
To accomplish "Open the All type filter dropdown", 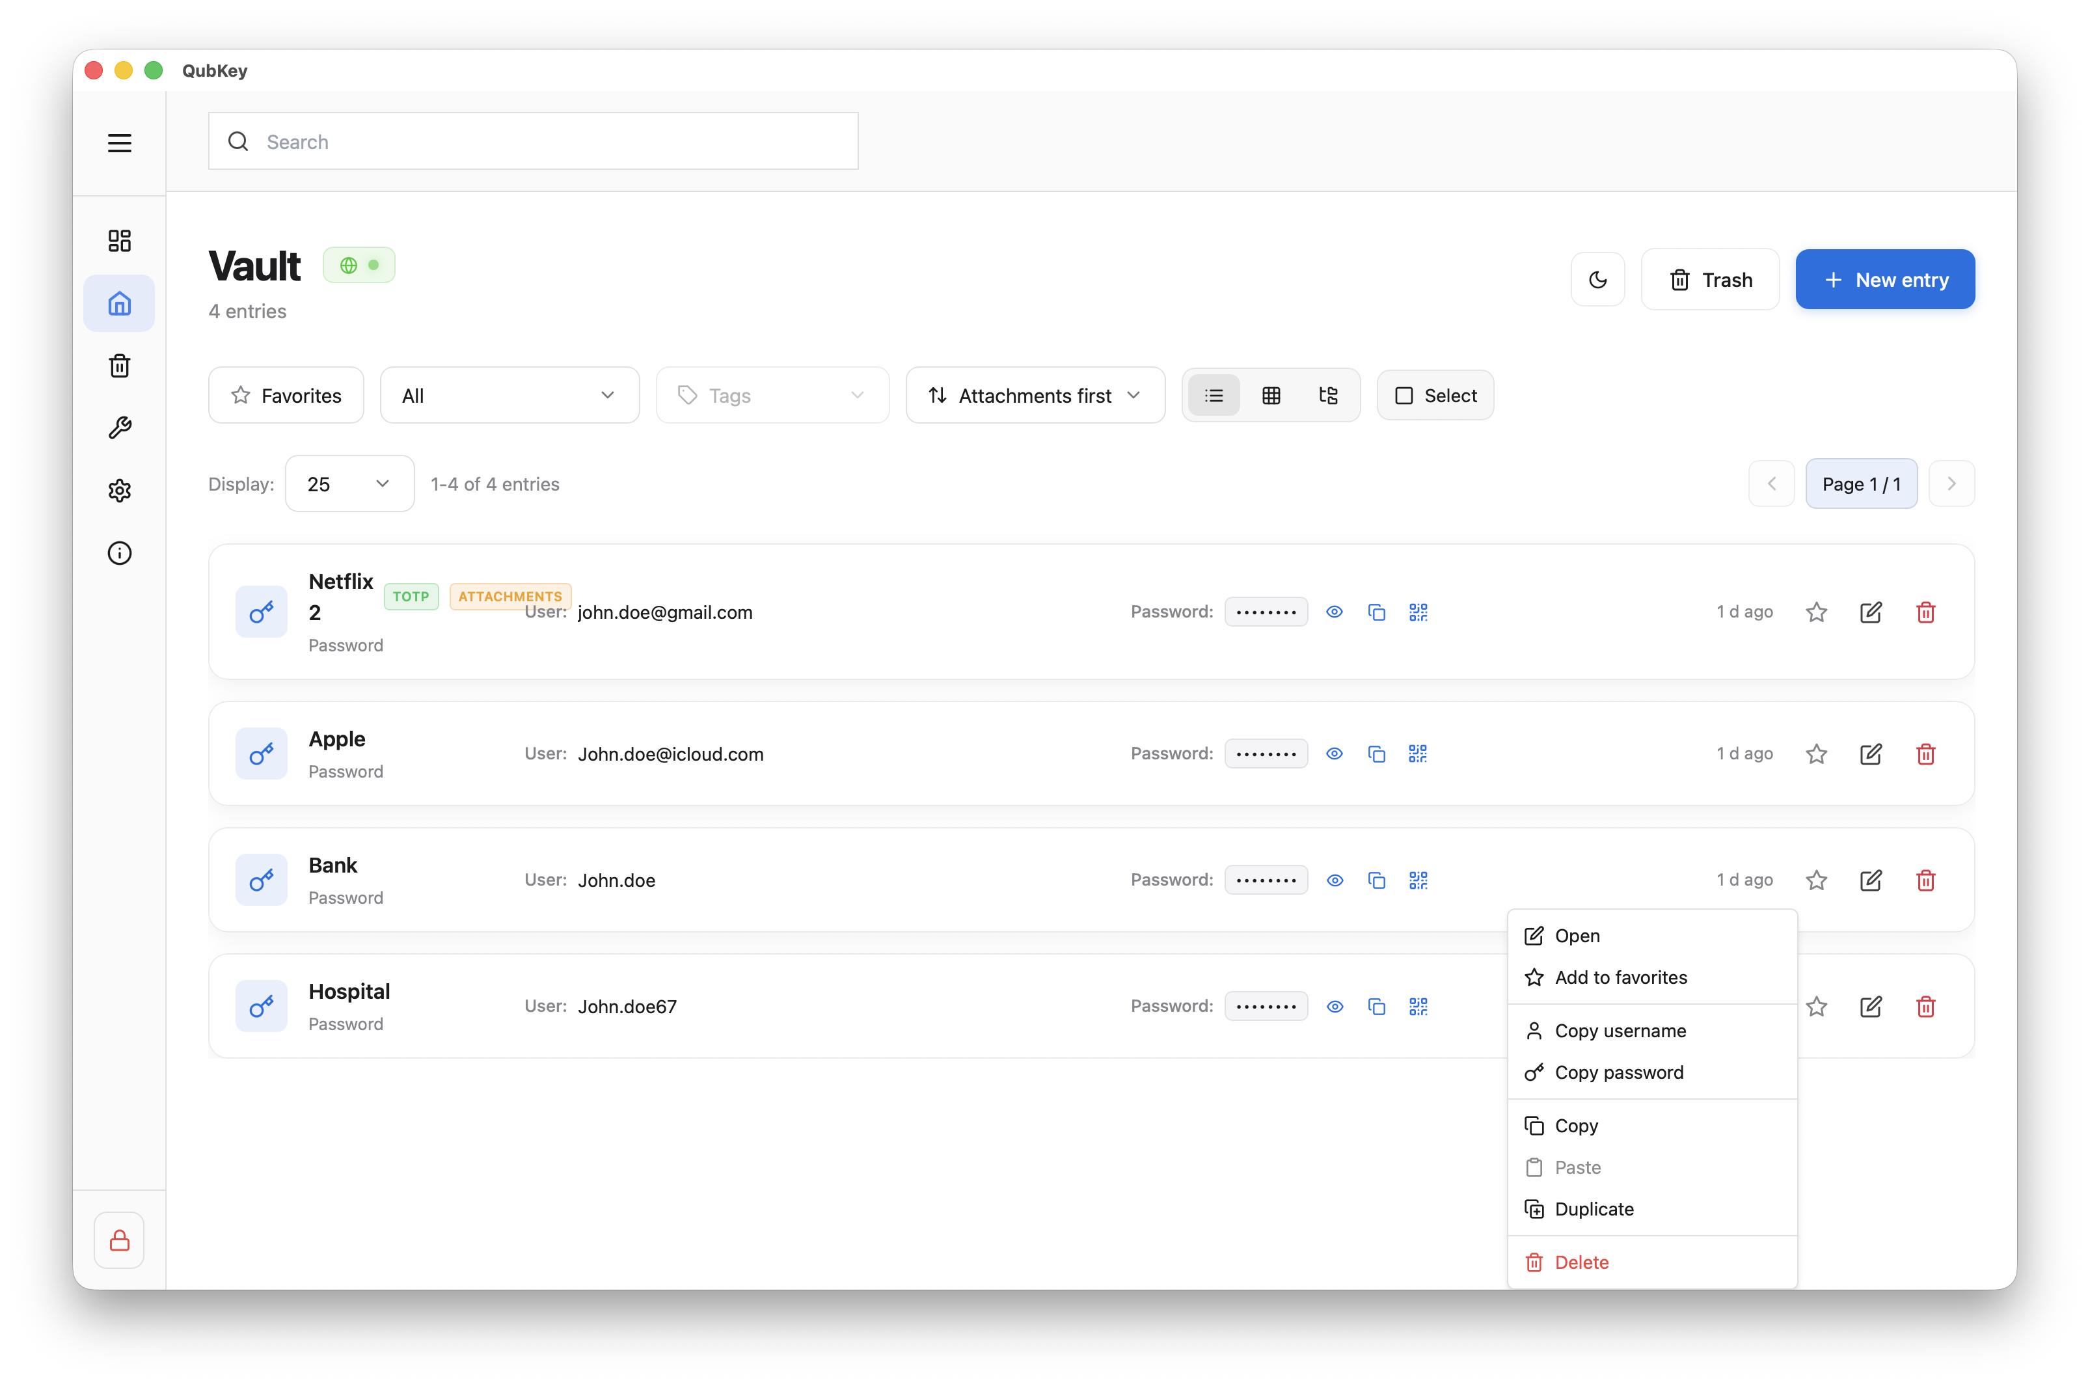I will coord(510,395).
